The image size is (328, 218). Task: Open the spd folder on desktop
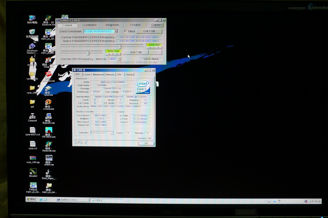coord(32,103)
